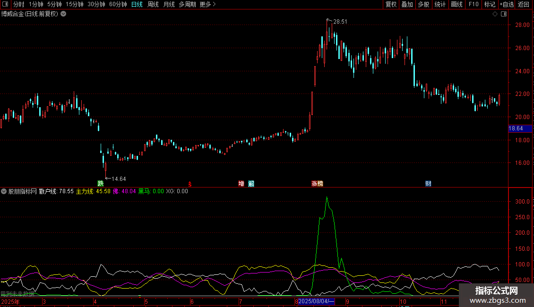The height and width of the screenshot is (307, 534).
Task: Click the green 跌 event marker
Action: [101, 183]
